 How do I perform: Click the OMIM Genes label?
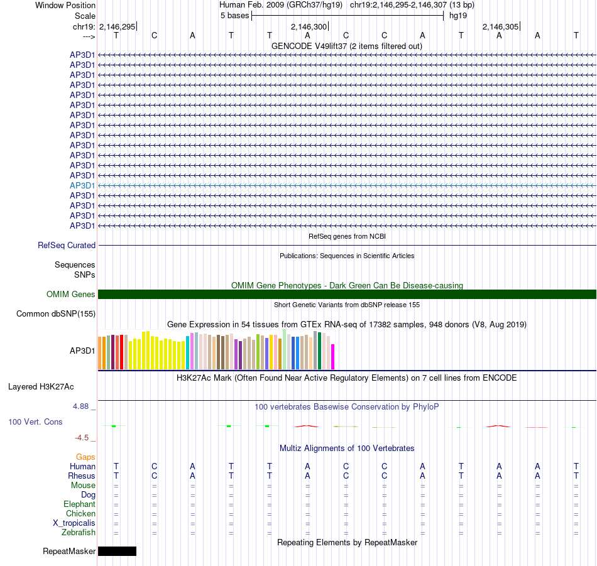click(x=70, y=294)
